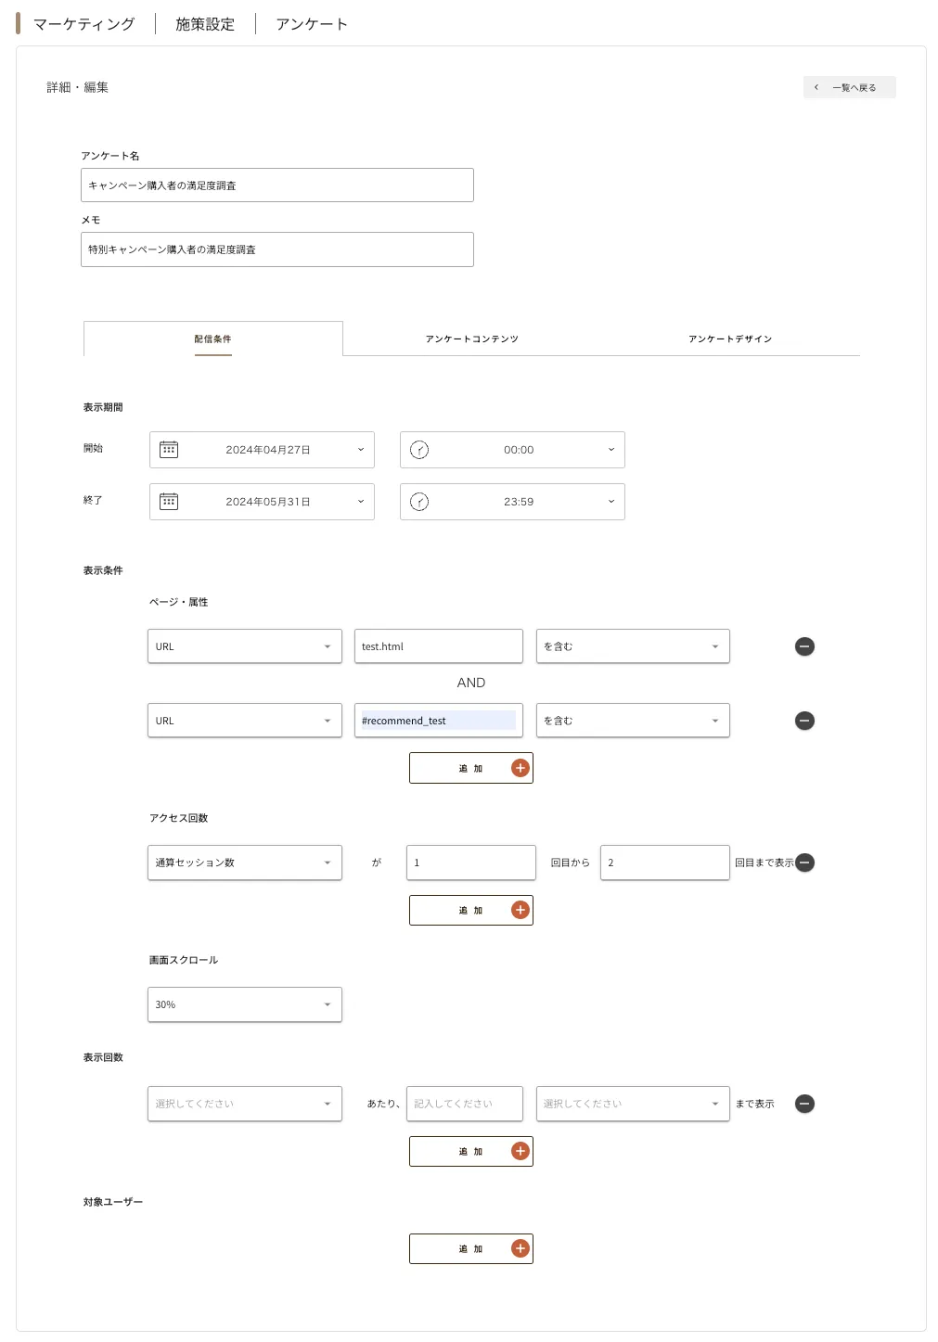Switch to the 配信条件 tab
The image size is (938, 1342).
tap(213, 339)
